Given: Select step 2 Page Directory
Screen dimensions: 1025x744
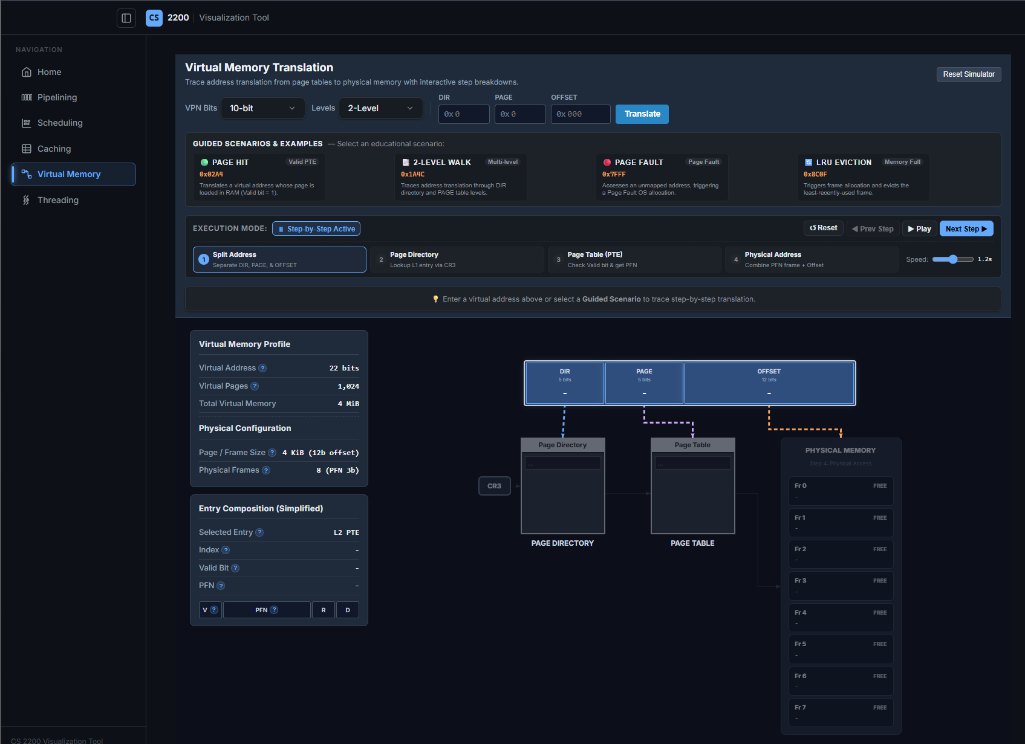Looking at the screenshot, I should (x=457, y=259).
